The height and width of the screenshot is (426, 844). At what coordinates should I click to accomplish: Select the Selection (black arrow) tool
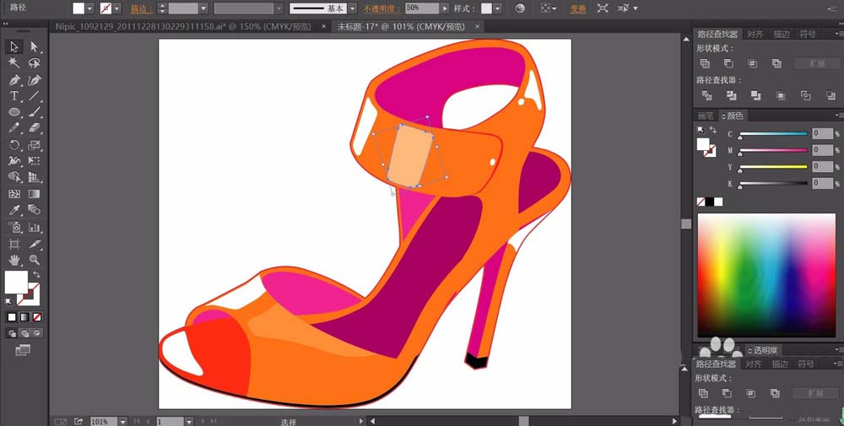(x=14, y=46)
